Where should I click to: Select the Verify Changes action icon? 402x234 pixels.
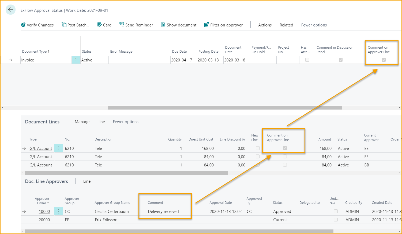(x=23, y=25)
